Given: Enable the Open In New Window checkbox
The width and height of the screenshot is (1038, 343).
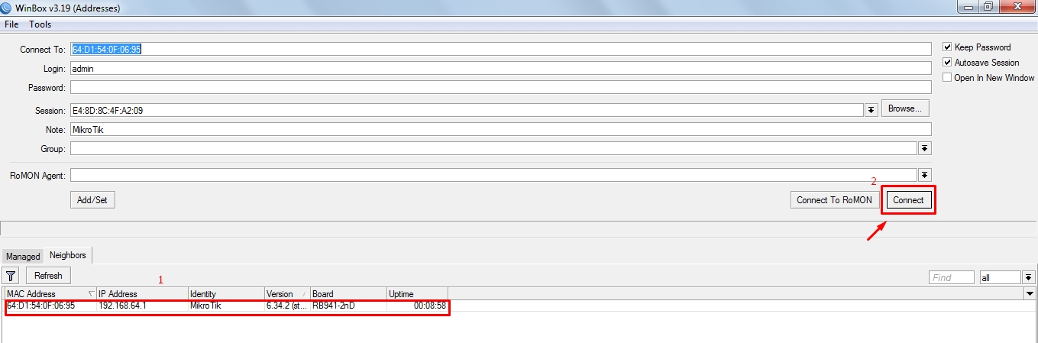Looking at the screenshot, I should coord(948,78).
